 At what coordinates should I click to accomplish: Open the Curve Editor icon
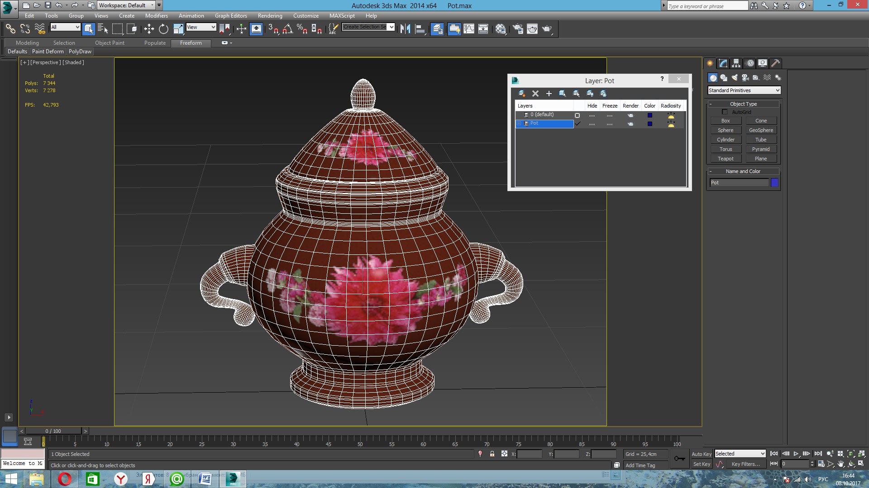click(x=469, y=29)
